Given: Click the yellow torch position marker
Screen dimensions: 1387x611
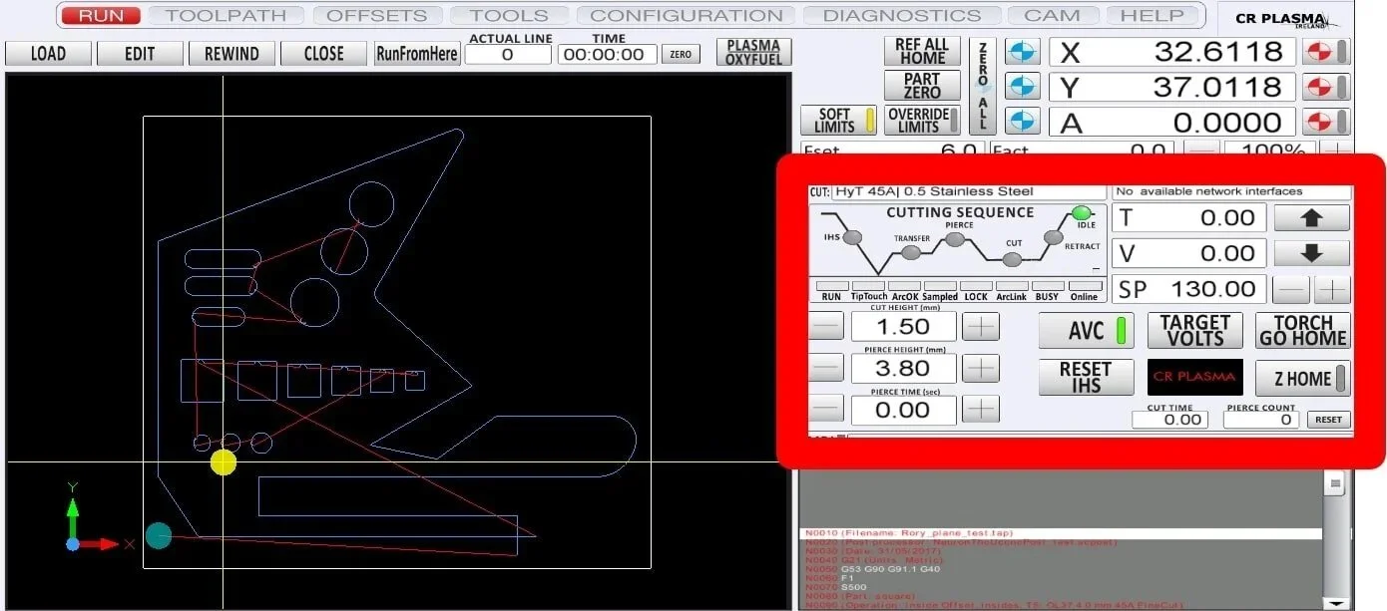Looking at the screenshot, I should click(224, 461).
